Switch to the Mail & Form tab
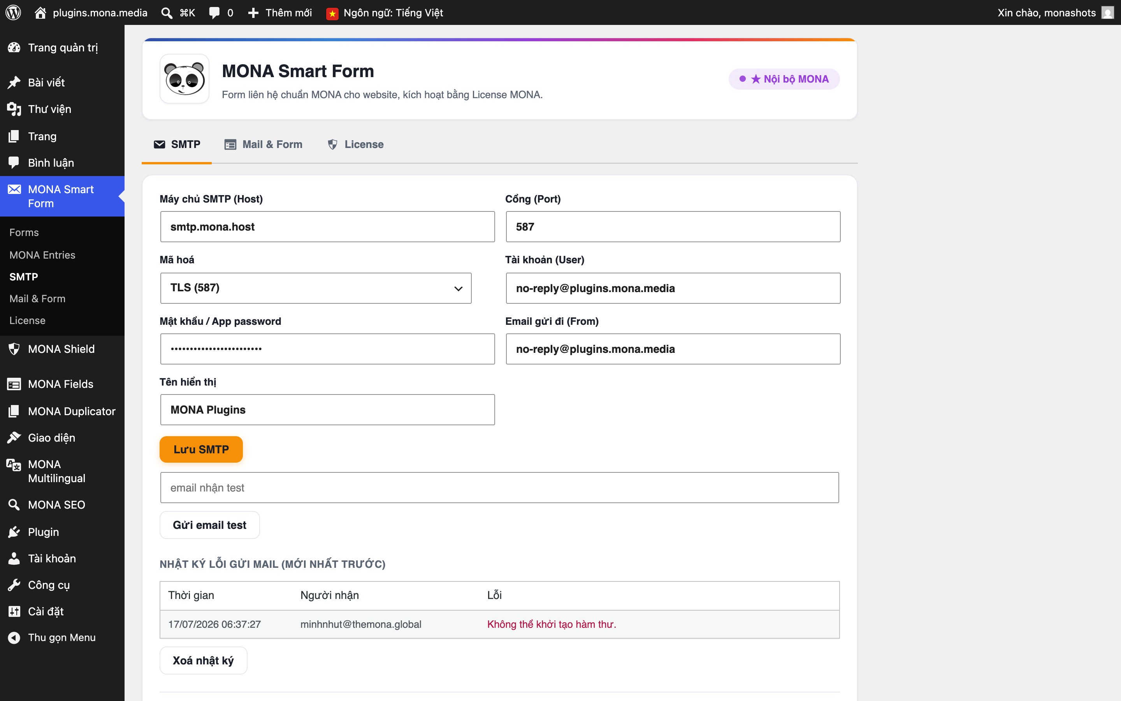The image size is (1121, 701). click(263, 144)
